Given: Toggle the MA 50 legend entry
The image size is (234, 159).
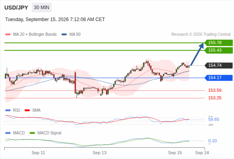Looking at the screenshot, I should 71,35.
